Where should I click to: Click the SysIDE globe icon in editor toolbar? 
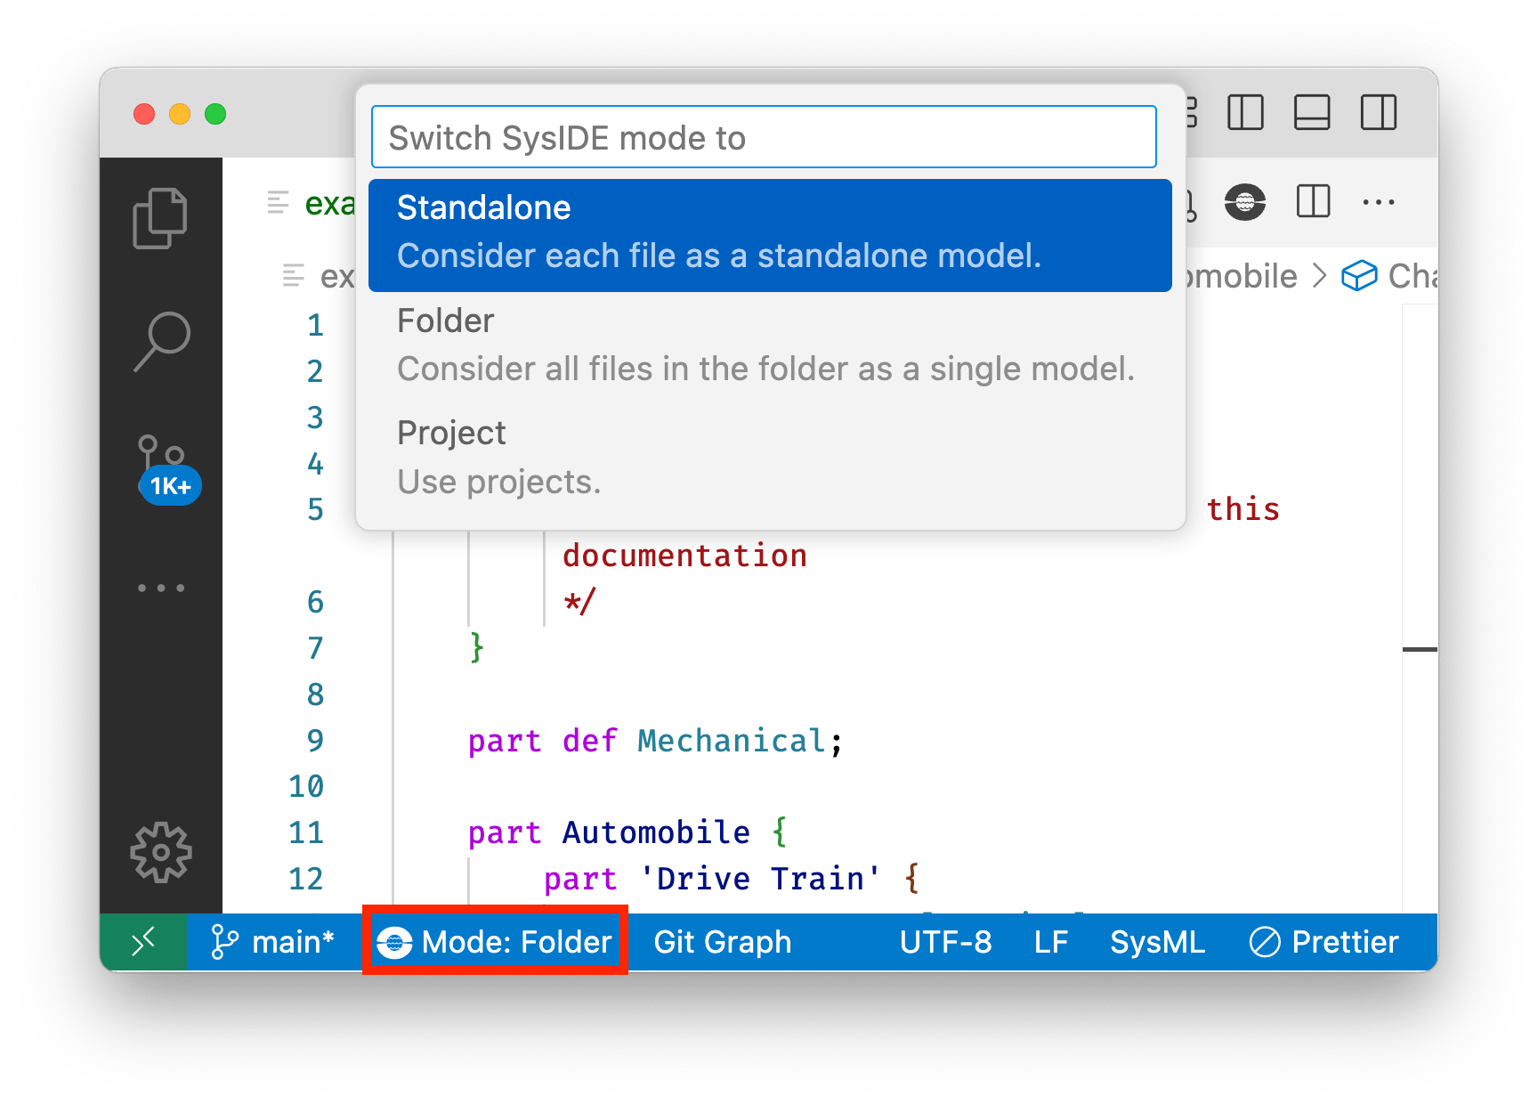coord(1244,202)
